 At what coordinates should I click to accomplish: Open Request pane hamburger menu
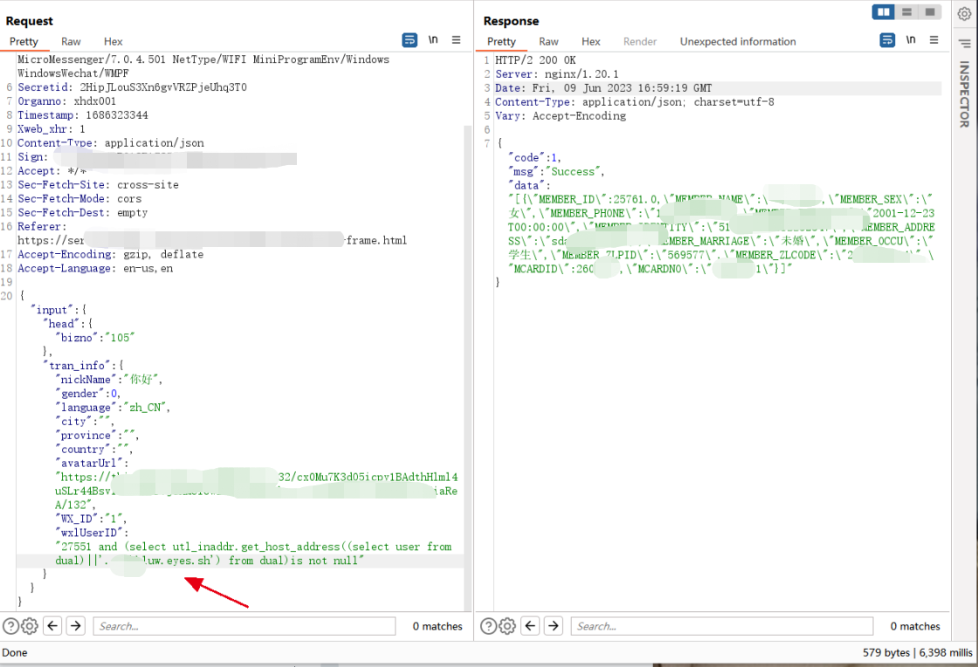(x=456, y=40)
